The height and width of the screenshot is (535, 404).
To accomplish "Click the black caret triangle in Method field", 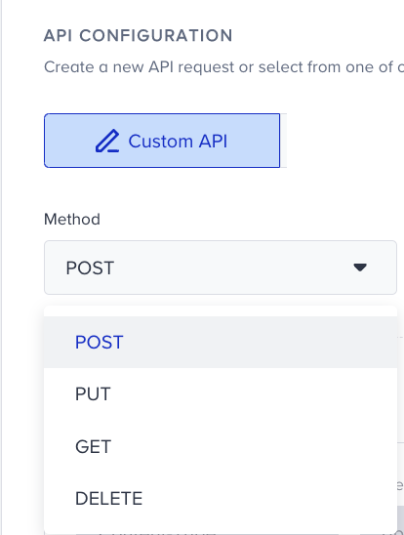I will (360, 267).
